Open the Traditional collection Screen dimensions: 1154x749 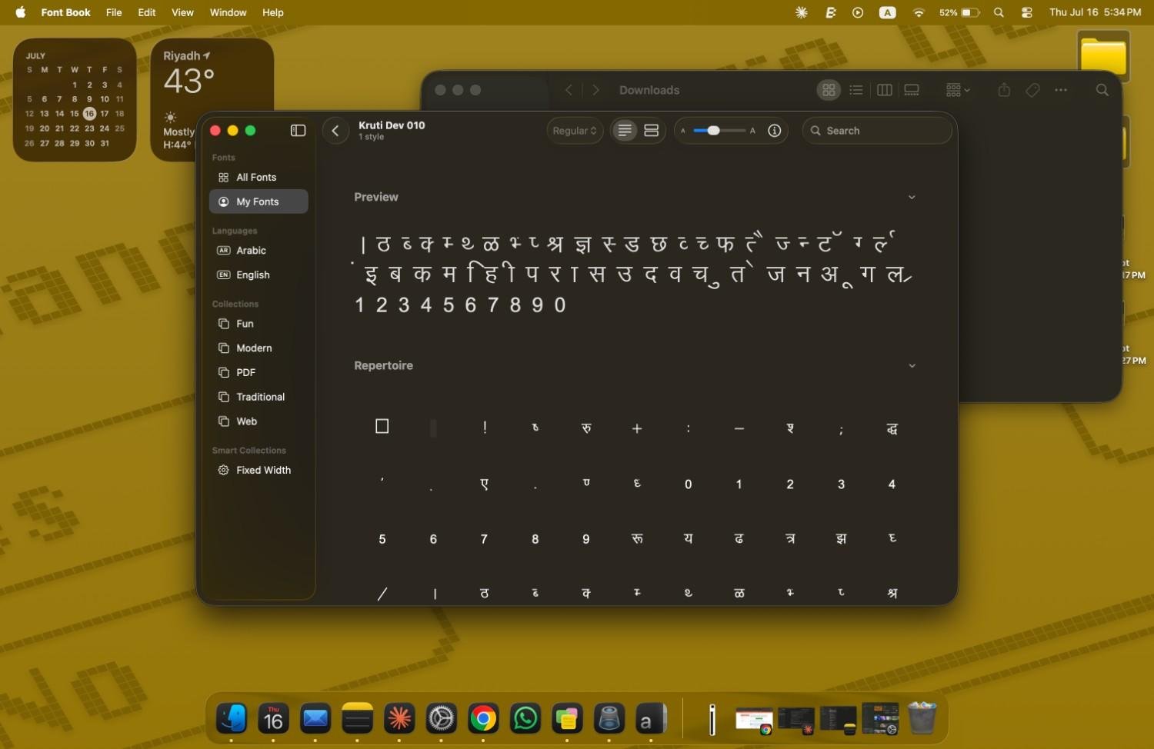258,397
